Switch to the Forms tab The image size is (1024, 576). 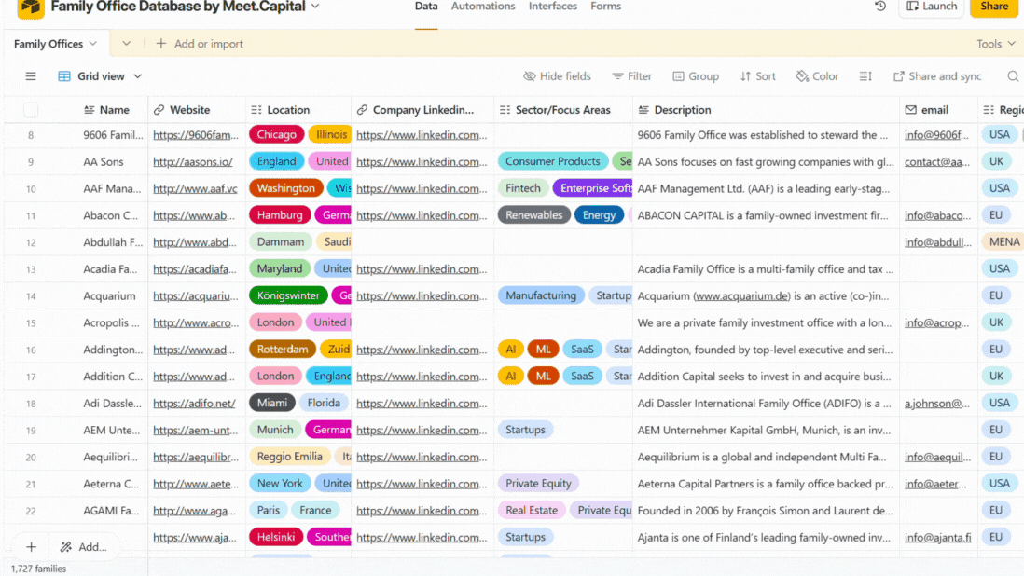point(605,7)
